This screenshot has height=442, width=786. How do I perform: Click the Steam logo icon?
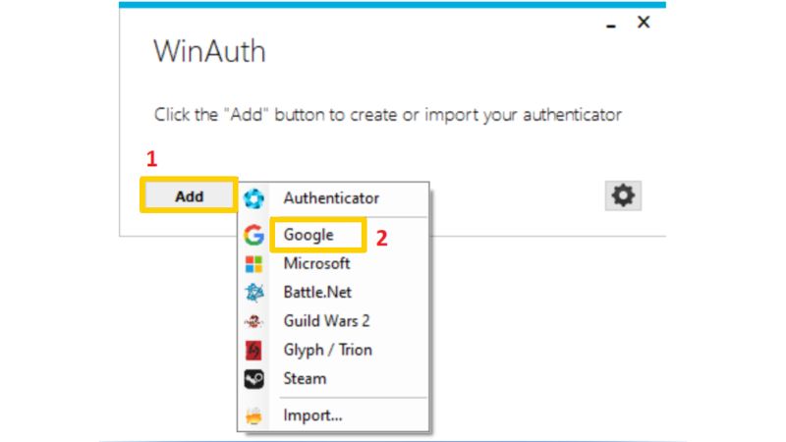click(254, 379)
